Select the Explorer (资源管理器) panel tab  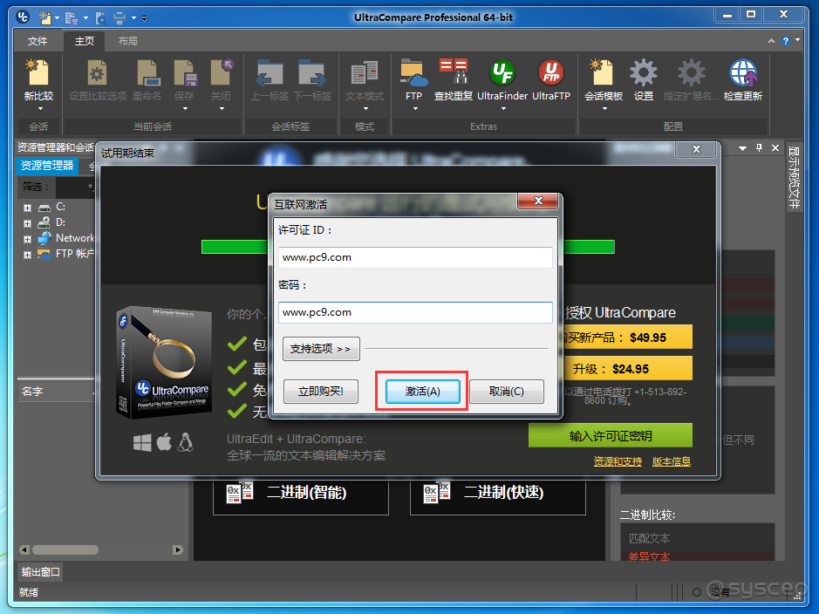coord(47,166)
